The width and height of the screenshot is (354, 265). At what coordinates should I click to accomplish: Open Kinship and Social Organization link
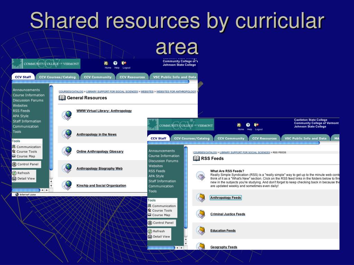(x=101, y=185)
